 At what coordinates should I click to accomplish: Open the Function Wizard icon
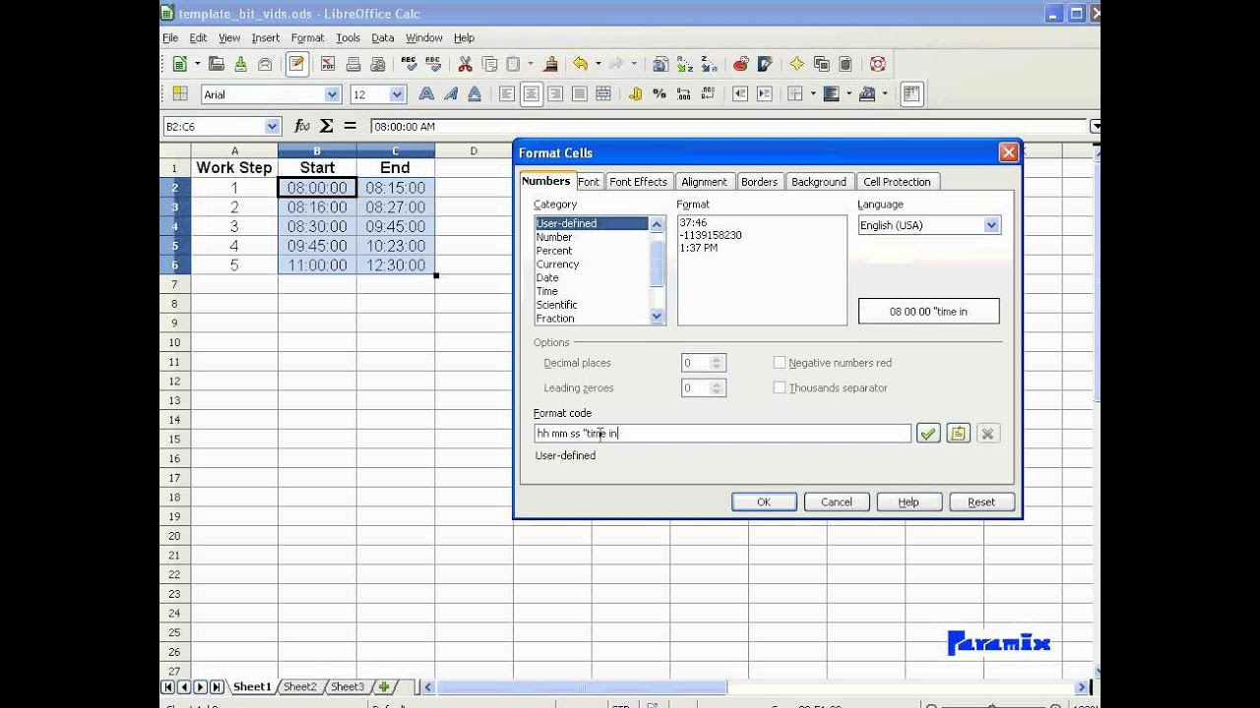point(302,126)
